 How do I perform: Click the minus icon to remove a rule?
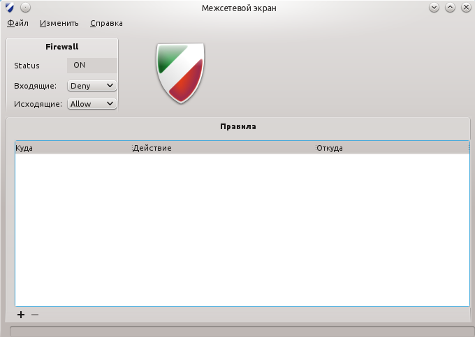(x=35, y=315)
